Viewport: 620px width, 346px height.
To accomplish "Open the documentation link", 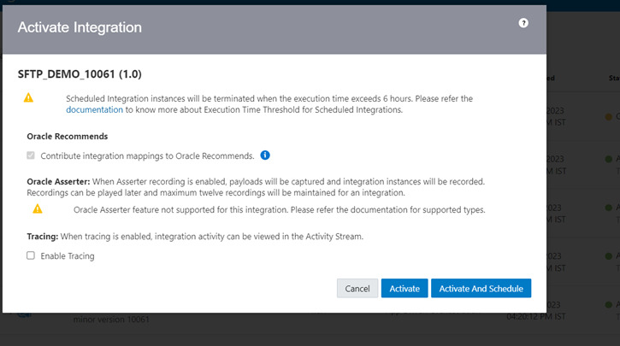I will (x=95, y=110).
